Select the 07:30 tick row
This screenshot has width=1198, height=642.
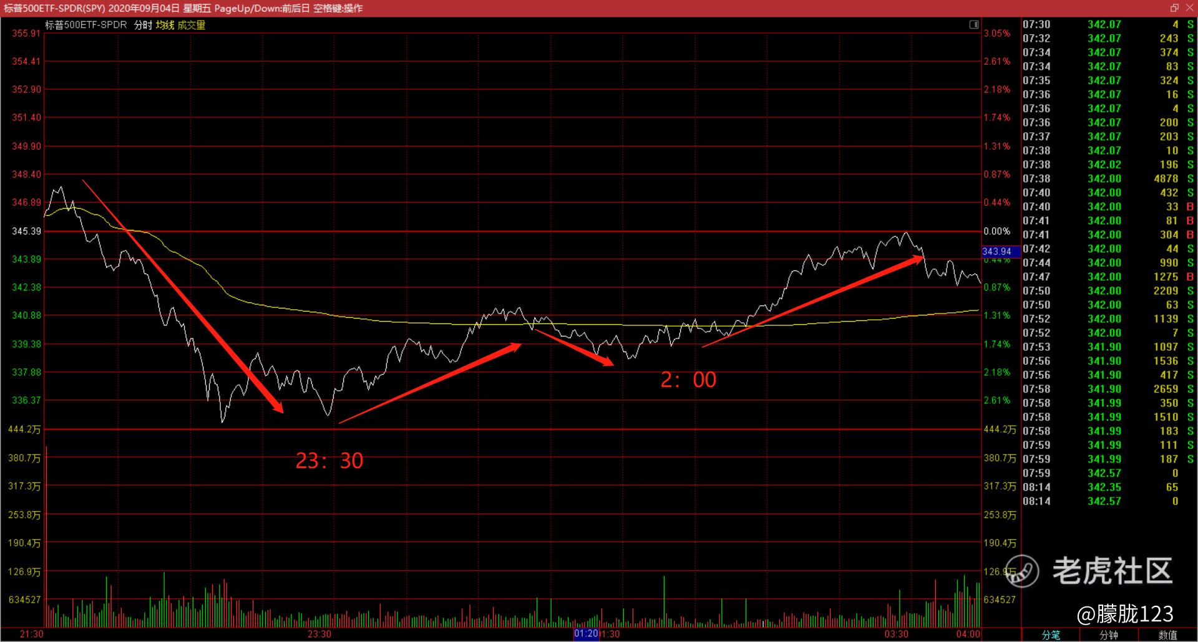coord(1108,24)
